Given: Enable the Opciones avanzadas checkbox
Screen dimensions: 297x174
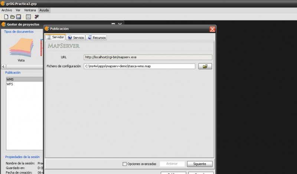Looking at the screenshot, I should (x=125, y=164).
